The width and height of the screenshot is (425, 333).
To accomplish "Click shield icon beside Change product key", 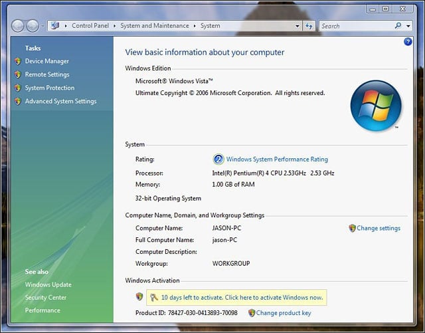I will [252, 313].
